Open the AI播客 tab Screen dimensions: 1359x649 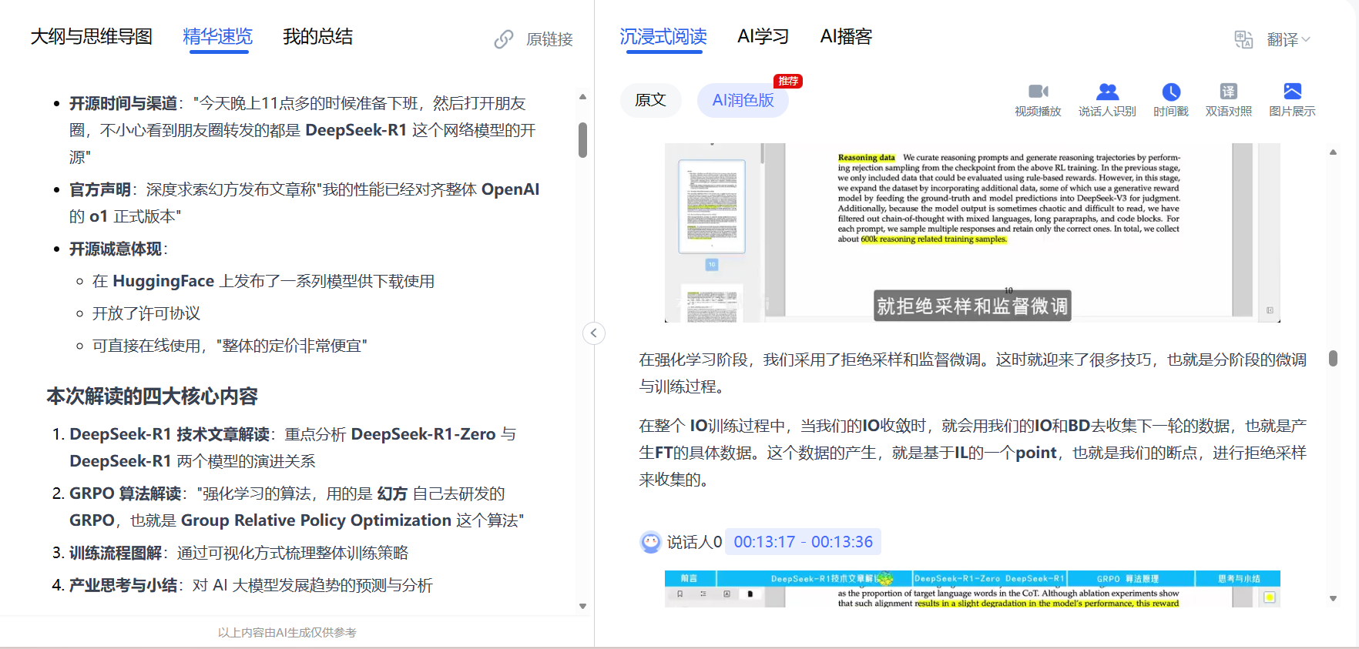click(x=846, y=36)
